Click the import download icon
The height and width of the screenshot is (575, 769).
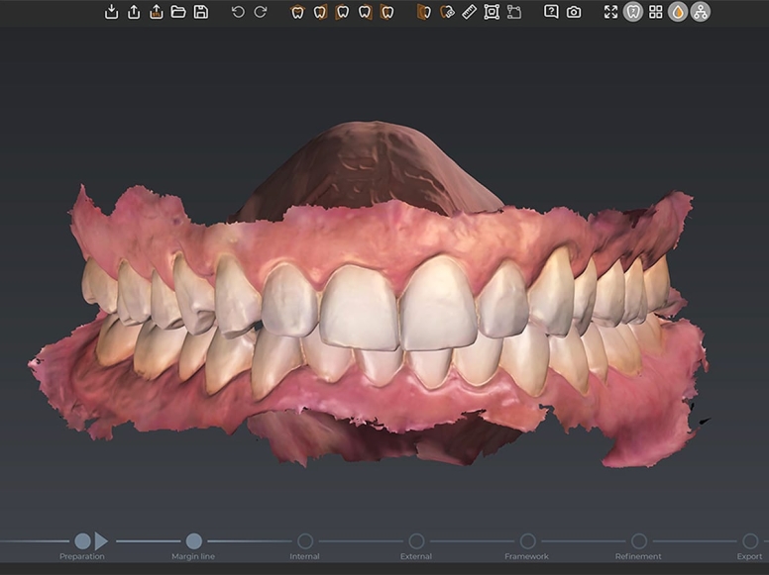[x=111, y=12]
